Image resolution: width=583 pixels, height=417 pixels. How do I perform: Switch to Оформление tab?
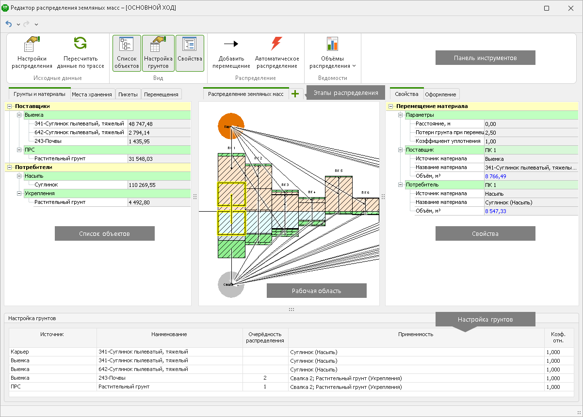point(440,94)
